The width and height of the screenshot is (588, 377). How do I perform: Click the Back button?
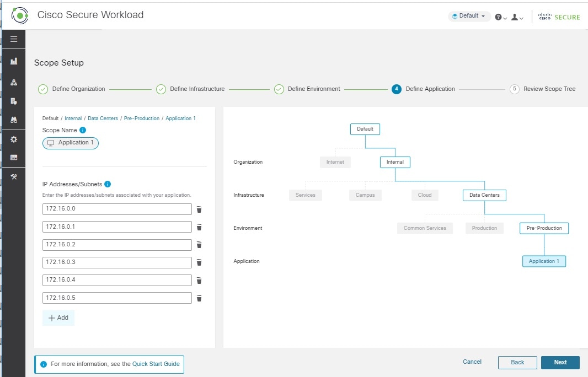pos(517,362)
